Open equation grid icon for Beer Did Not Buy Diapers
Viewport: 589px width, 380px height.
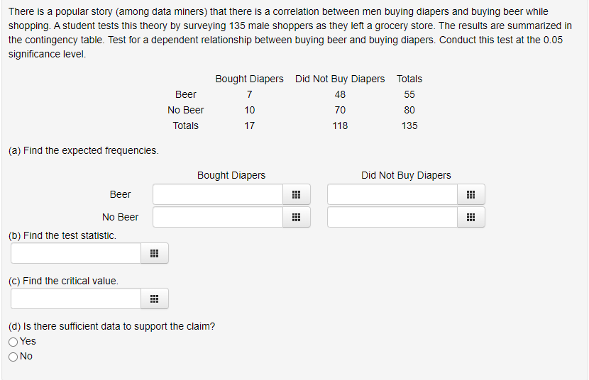pyautogui.click(x=470, y=195)
